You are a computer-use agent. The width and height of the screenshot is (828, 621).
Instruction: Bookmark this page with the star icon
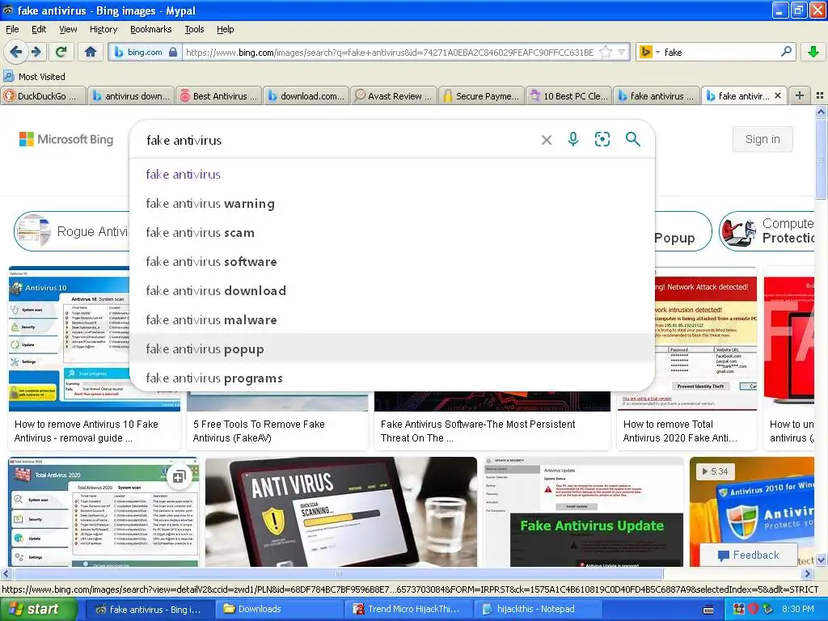pyautogui.click(x=606, y=53)
